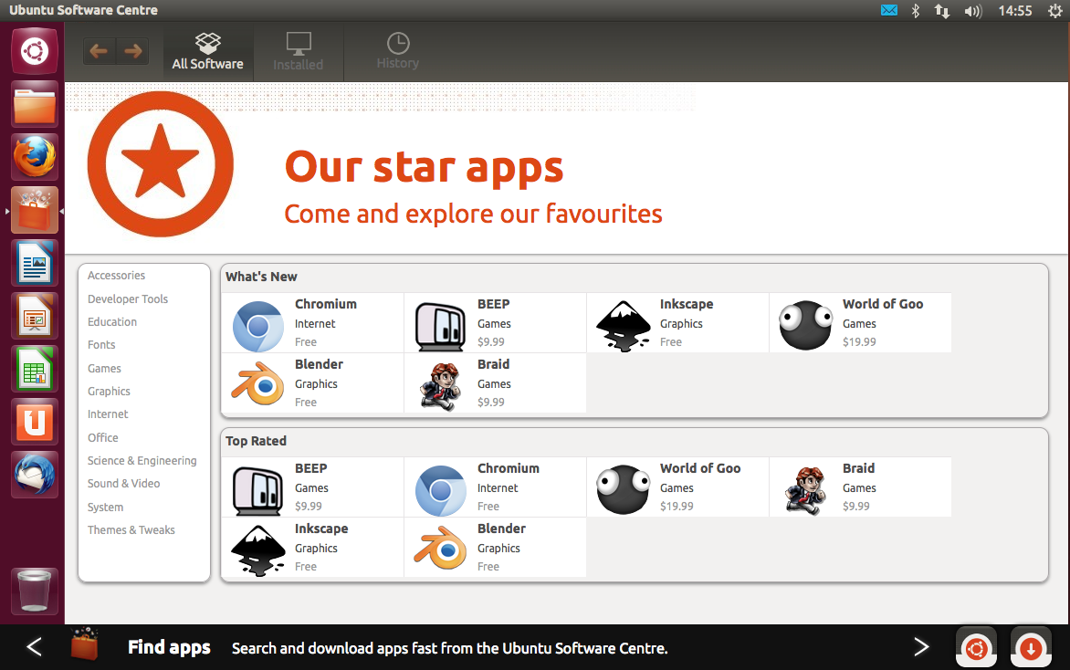Open the sound volume indicator
This screenshot has width=1070, height=670.
point(973,11)
